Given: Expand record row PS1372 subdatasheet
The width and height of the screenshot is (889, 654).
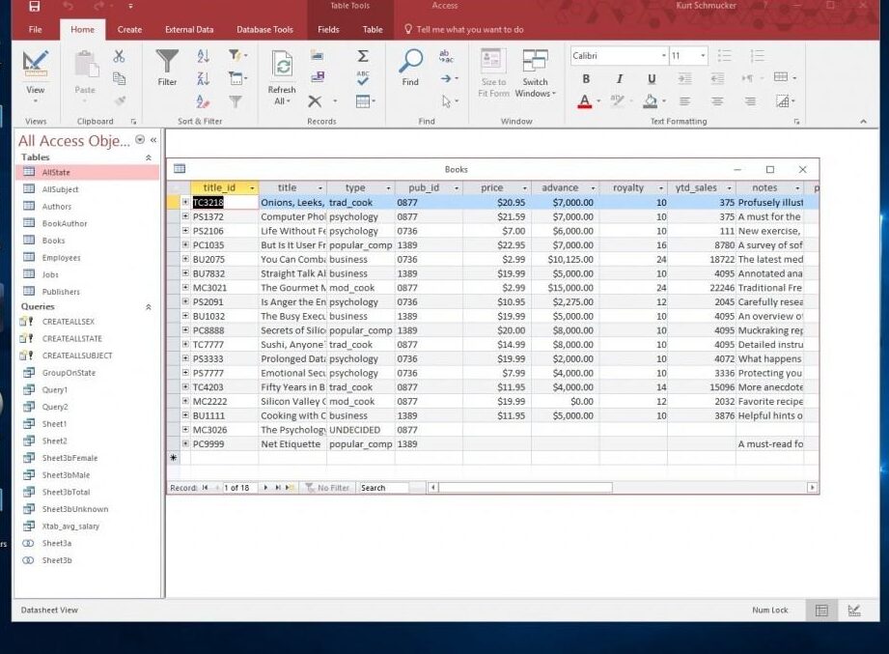Looking at the screenshot, I should pyautogui.click(x=185, y=217).
